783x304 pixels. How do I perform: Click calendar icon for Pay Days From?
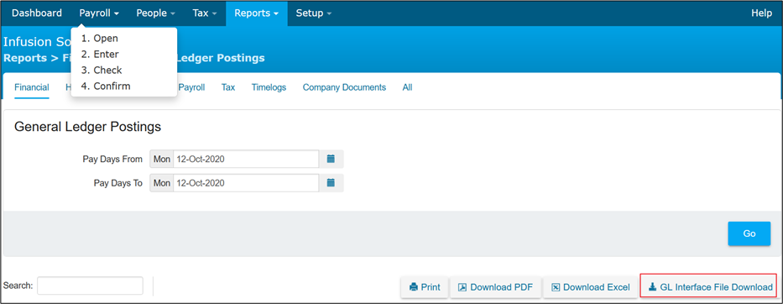[331, 159]
